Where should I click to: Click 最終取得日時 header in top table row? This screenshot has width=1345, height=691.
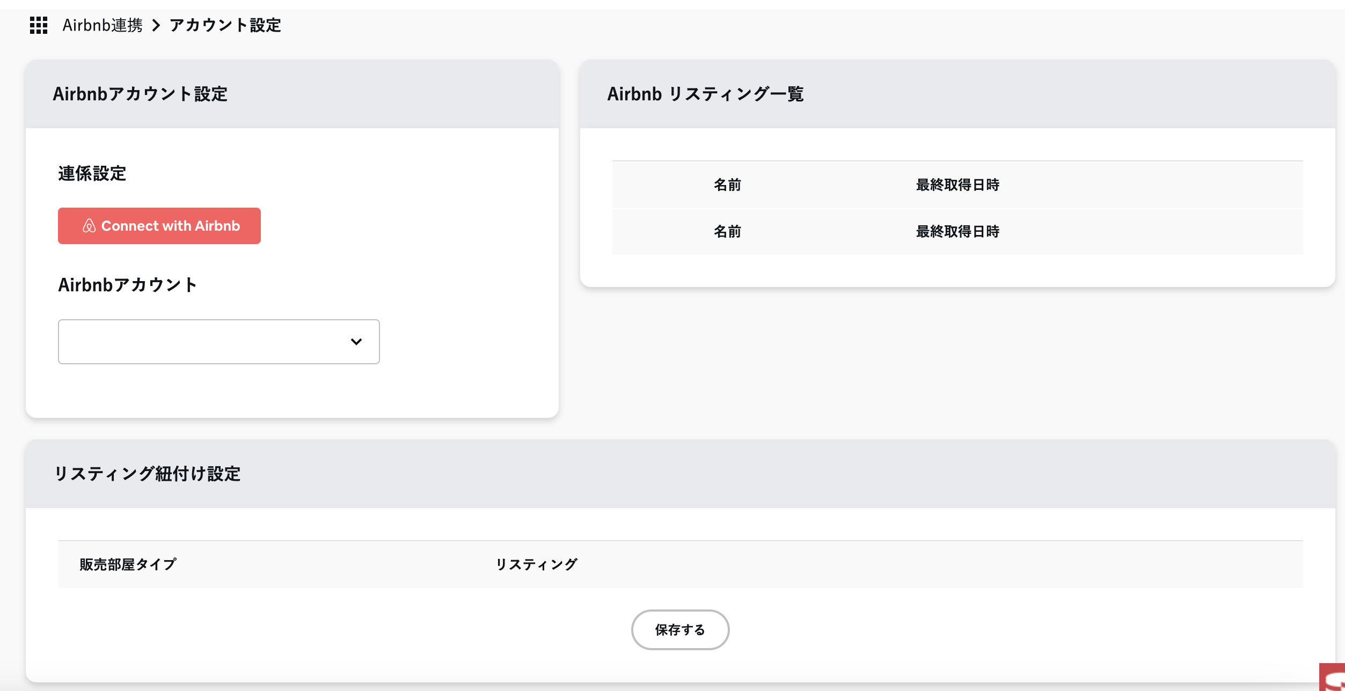[x=957, y=185]
